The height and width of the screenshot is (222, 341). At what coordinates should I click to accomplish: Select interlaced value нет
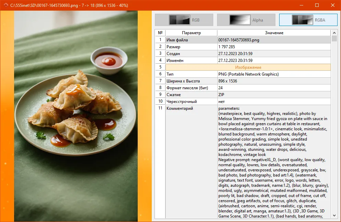pyautogui.click(x=274, y=102)
